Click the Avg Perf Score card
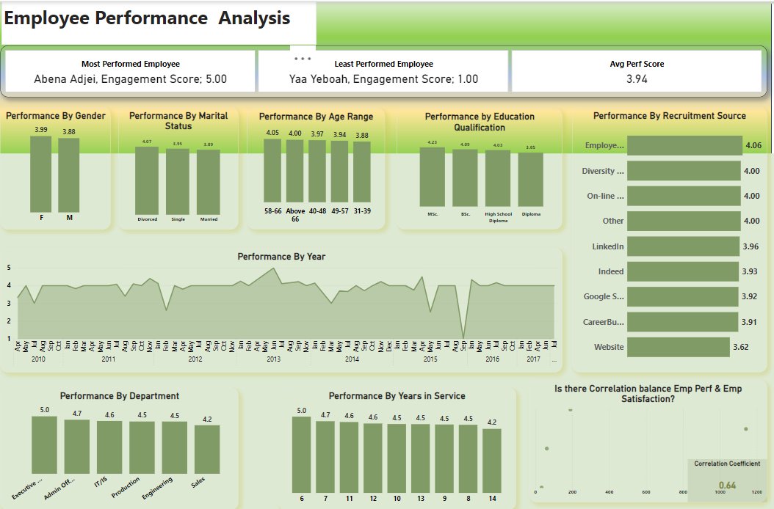 point(637,71)
